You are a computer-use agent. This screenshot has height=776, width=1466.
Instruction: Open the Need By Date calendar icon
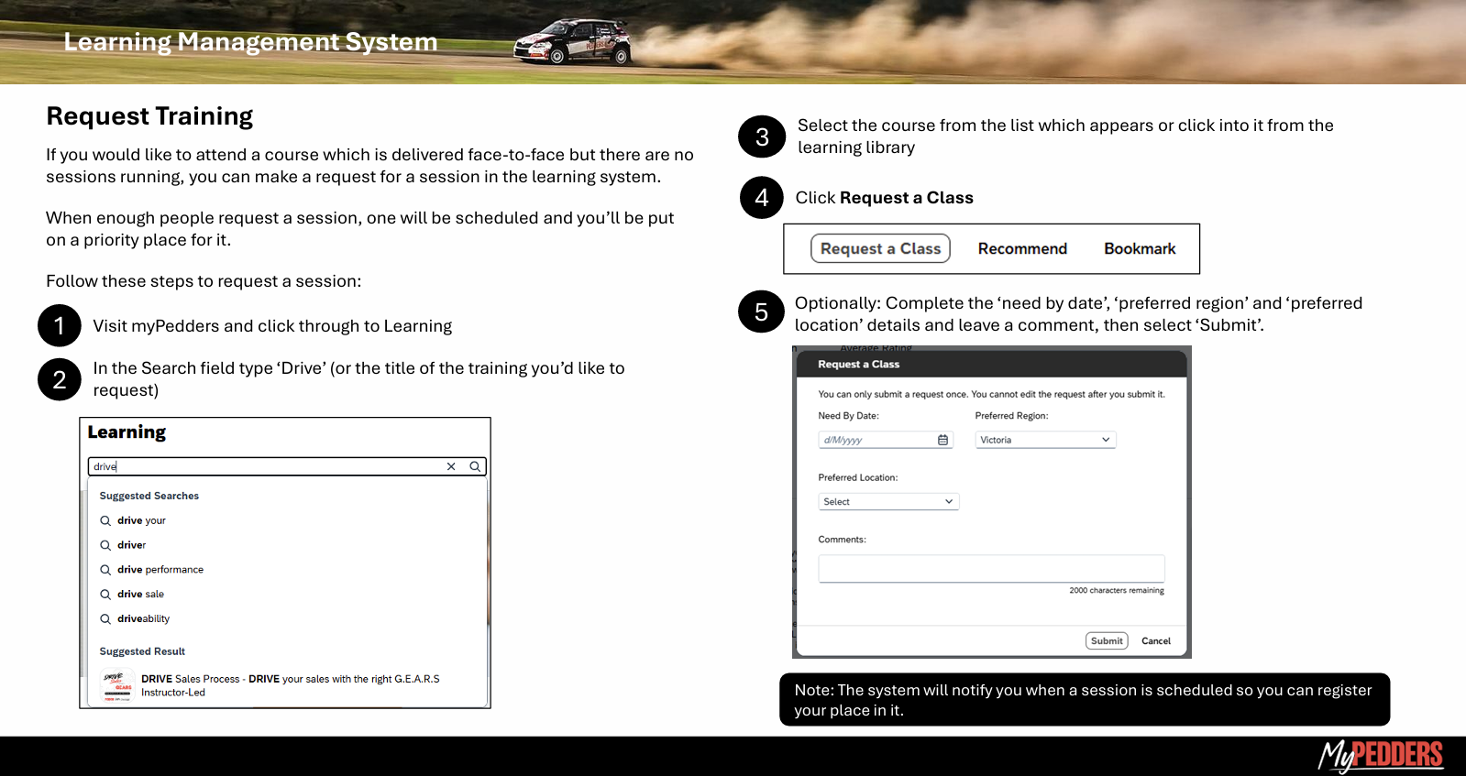(x=942, y=440)
